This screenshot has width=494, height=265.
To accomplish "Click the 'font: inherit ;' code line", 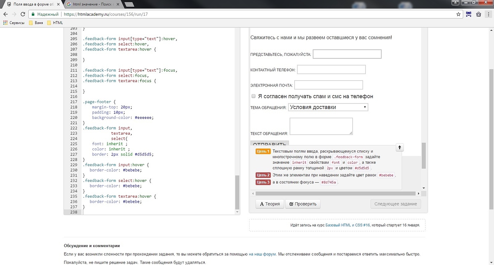I will pos(110,144).
